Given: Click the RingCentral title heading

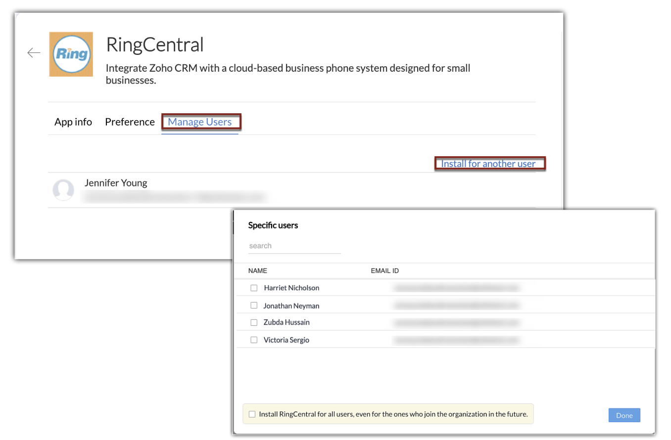Looking at the screenshot, I should [155, 45].
